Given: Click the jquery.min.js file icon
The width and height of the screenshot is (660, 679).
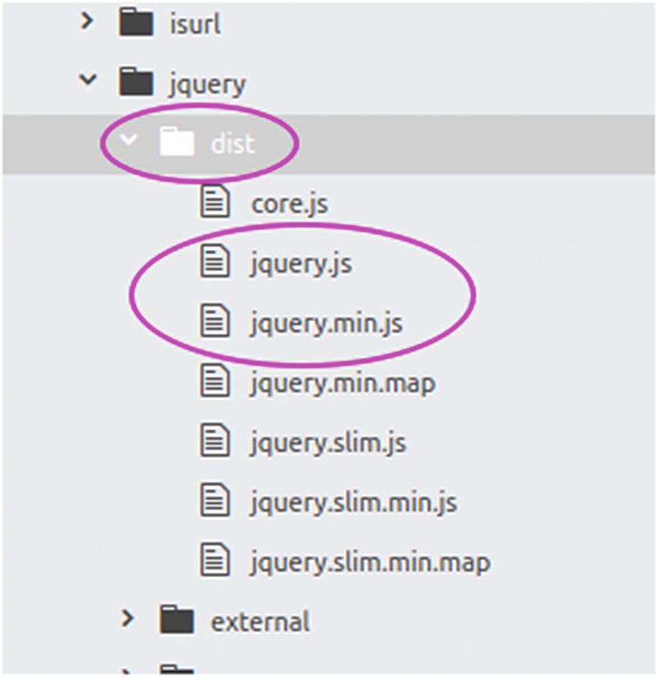Looking at the screenshot, I should pyautogui.click(x=215, y=320).
